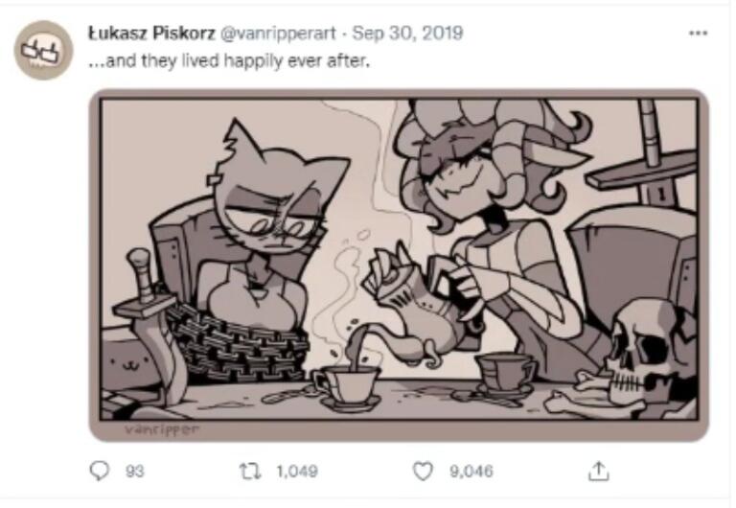The height and width of the screenshot is (508, 736).
Task: Click the sword hilt at the image's left
Action: 146,288
